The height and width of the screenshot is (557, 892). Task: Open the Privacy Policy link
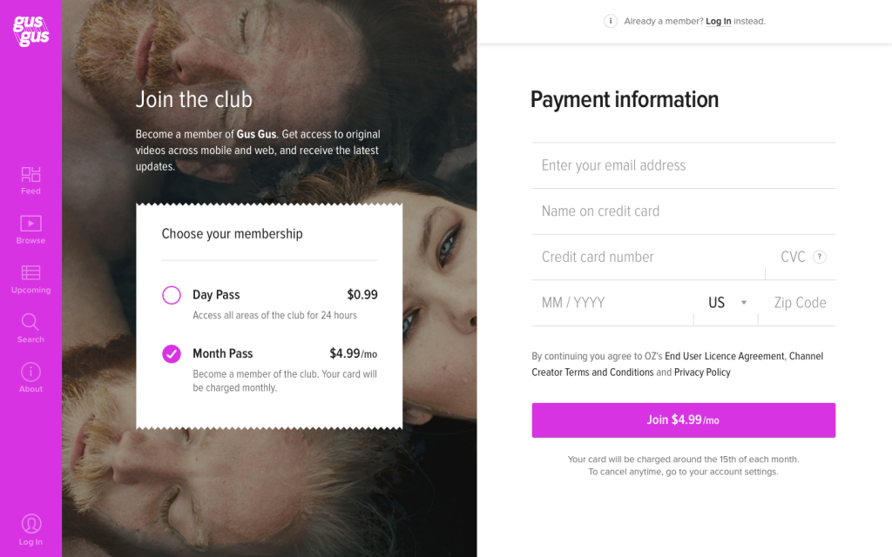coord(702,372)
